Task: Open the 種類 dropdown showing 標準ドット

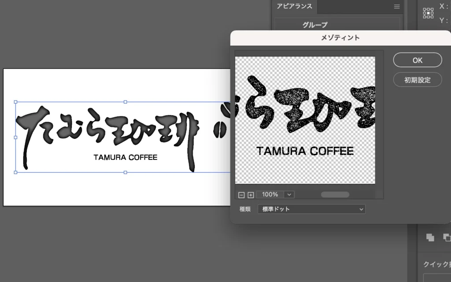Action: (311, 209)
